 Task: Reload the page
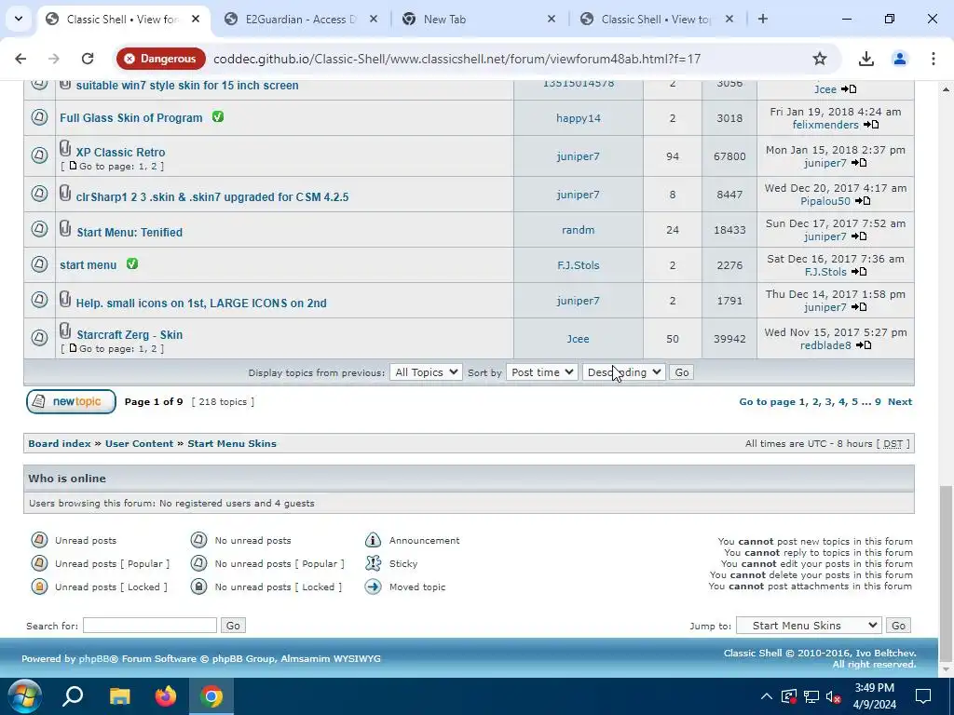pos(88,59)
